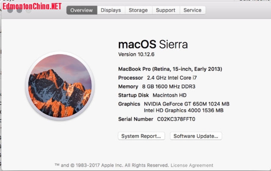Open the Service tab
The height and width of the screenshot is (171, 271).
tap(192, 10)
